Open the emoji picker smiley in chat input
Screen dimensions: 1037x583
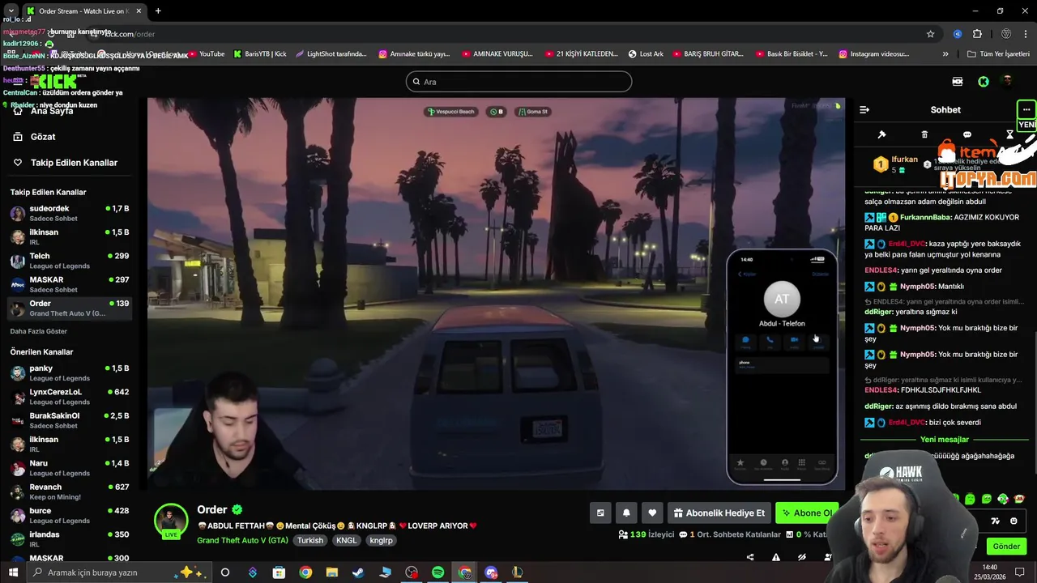1014,521
